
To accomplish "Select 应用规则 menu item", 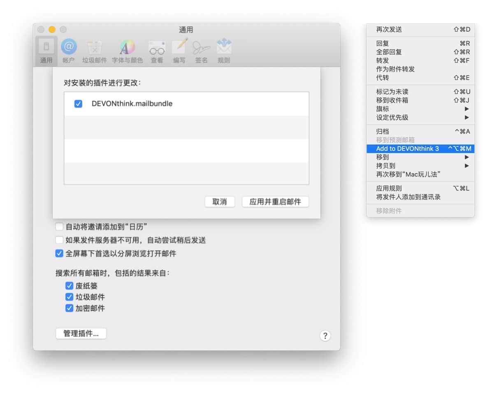I will (x=420, y=188).
